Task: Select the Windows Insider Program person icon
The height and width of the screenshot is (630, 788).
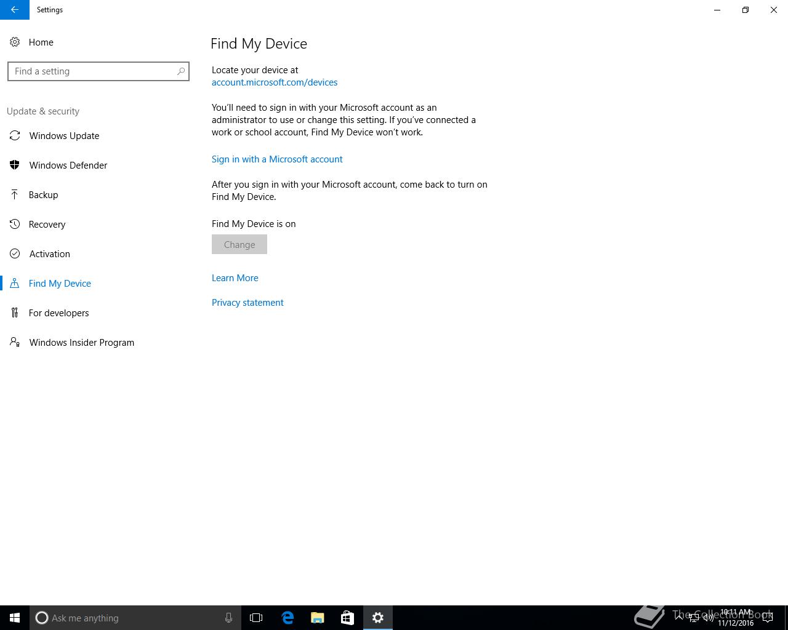Action: (15, 343)
